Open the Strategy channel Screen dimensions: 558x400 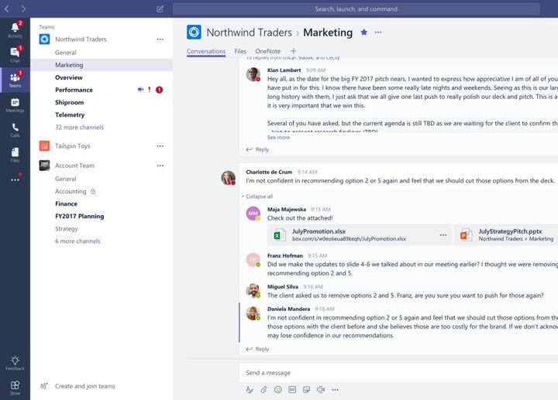pos(66,229)
